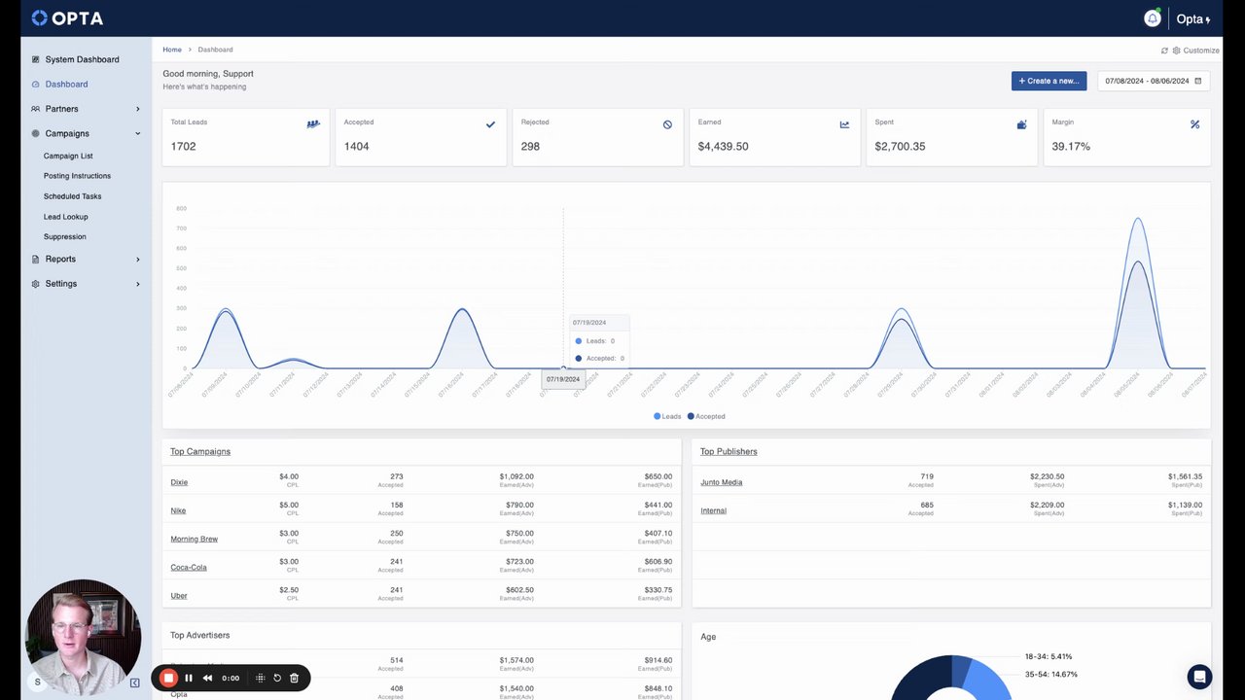Select Dashboard in the sidebar
Viewport: 1245px width, 700px height.
click(x=66, y=85)
